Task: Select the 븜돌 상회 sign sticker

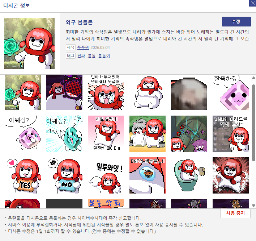Action: 106,204
